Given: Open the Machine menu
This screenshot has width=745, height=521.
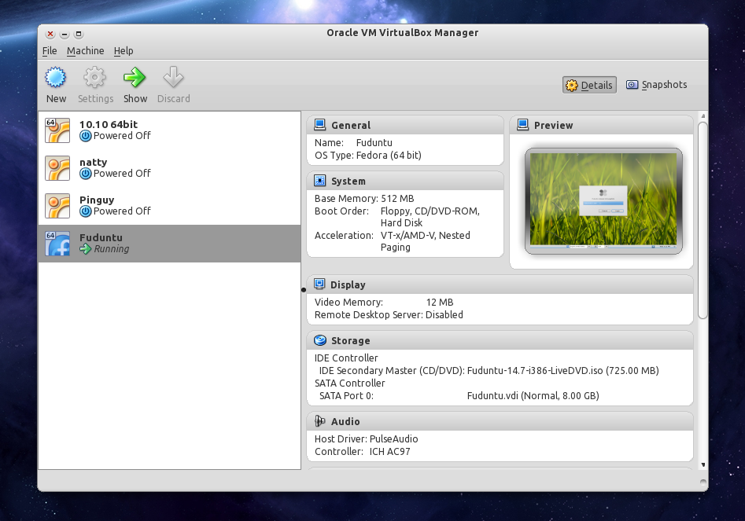Looking at the screenshot, I should (x=85, y=51).
